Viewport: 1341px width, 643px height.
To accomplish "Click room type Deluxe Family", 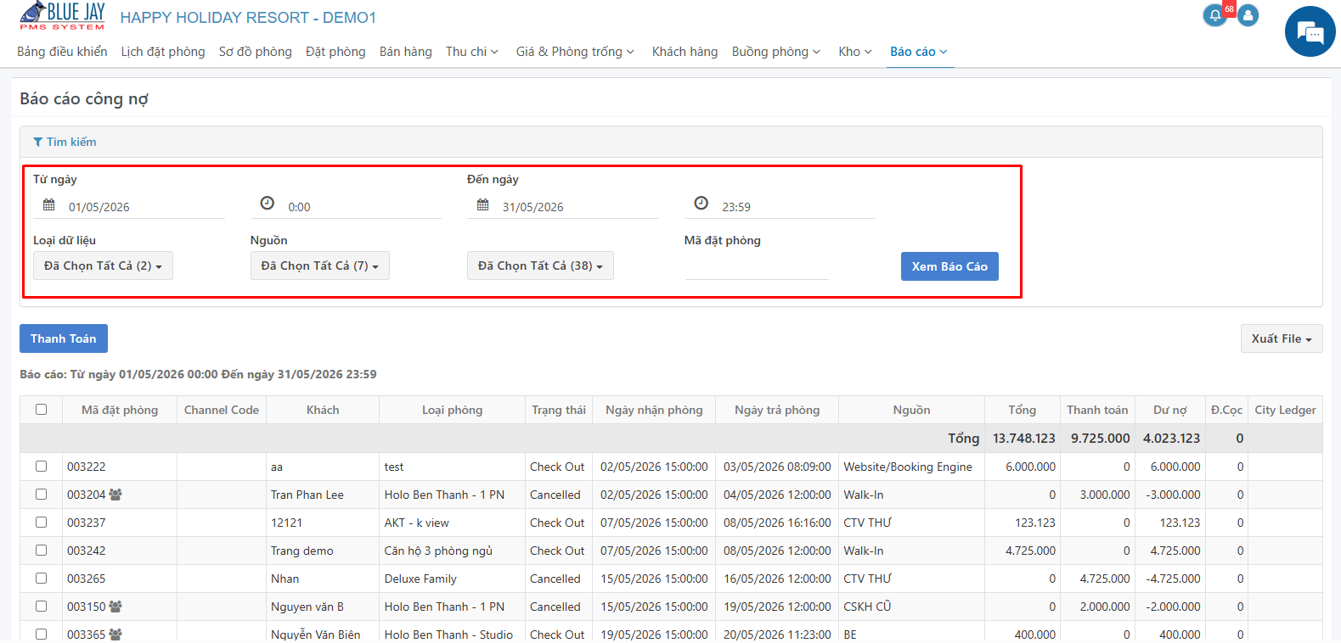I will [x=420, y=579].
